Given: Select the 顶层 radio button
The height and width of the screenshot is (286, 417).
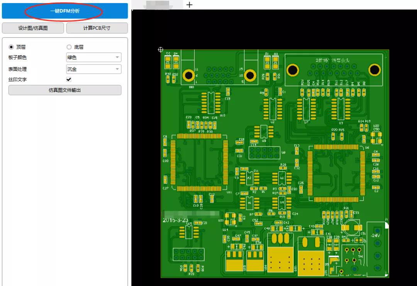Looking at the screenshot, I should [x=11, y=47].
